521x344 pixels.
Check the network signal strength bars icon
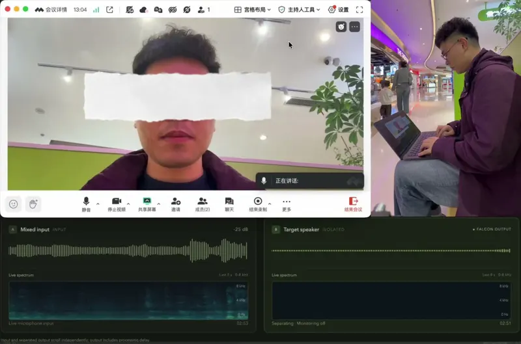96,10
